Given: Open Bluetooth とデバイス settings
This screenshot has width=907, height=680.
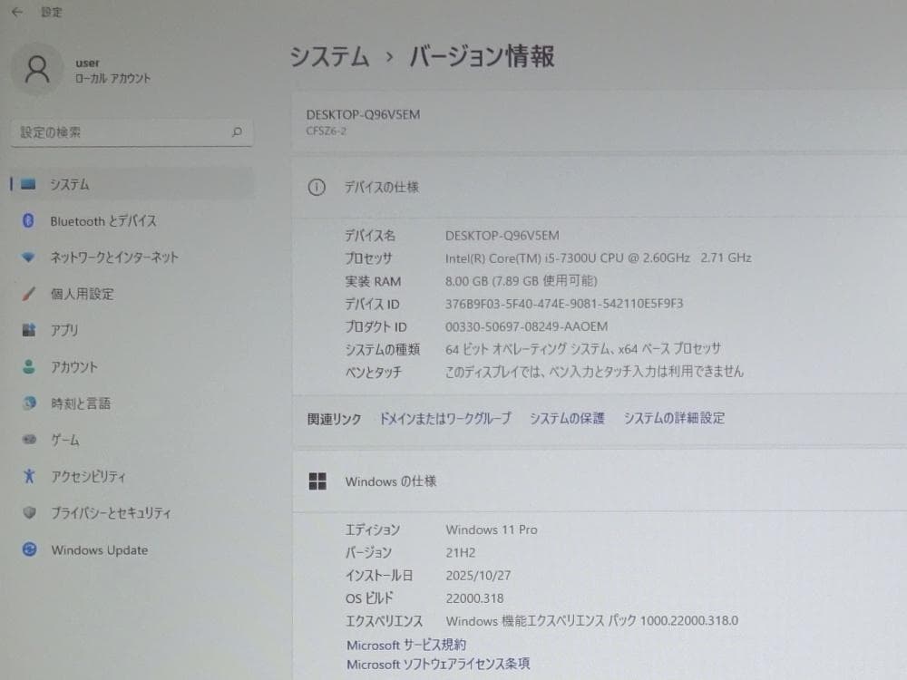Looking at the screenshot, I should click(132, 220).
